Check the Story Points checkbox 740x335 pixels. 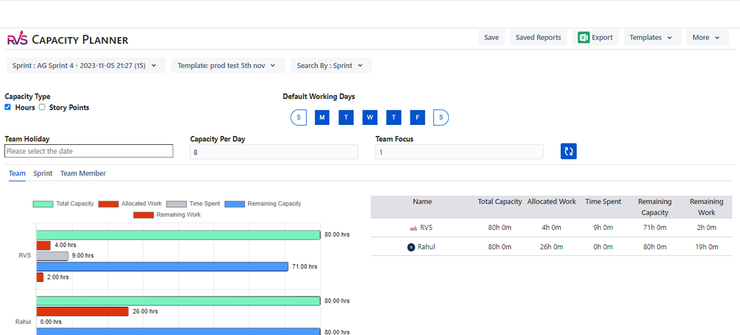[42, 107]
